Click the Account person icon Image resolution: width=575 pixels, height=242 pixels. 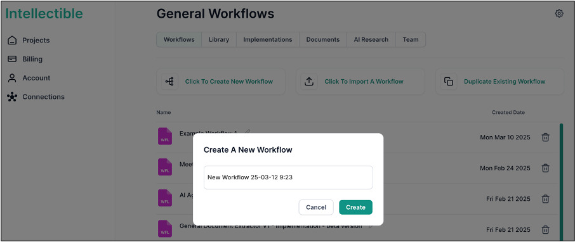click(x=12, y=78)
